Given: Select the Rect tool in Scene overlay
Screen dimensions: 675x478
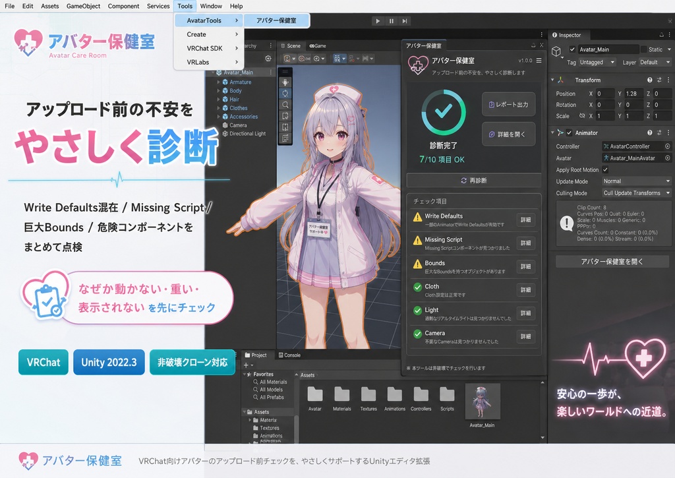Looking at the screenshot, I should 285,116.
